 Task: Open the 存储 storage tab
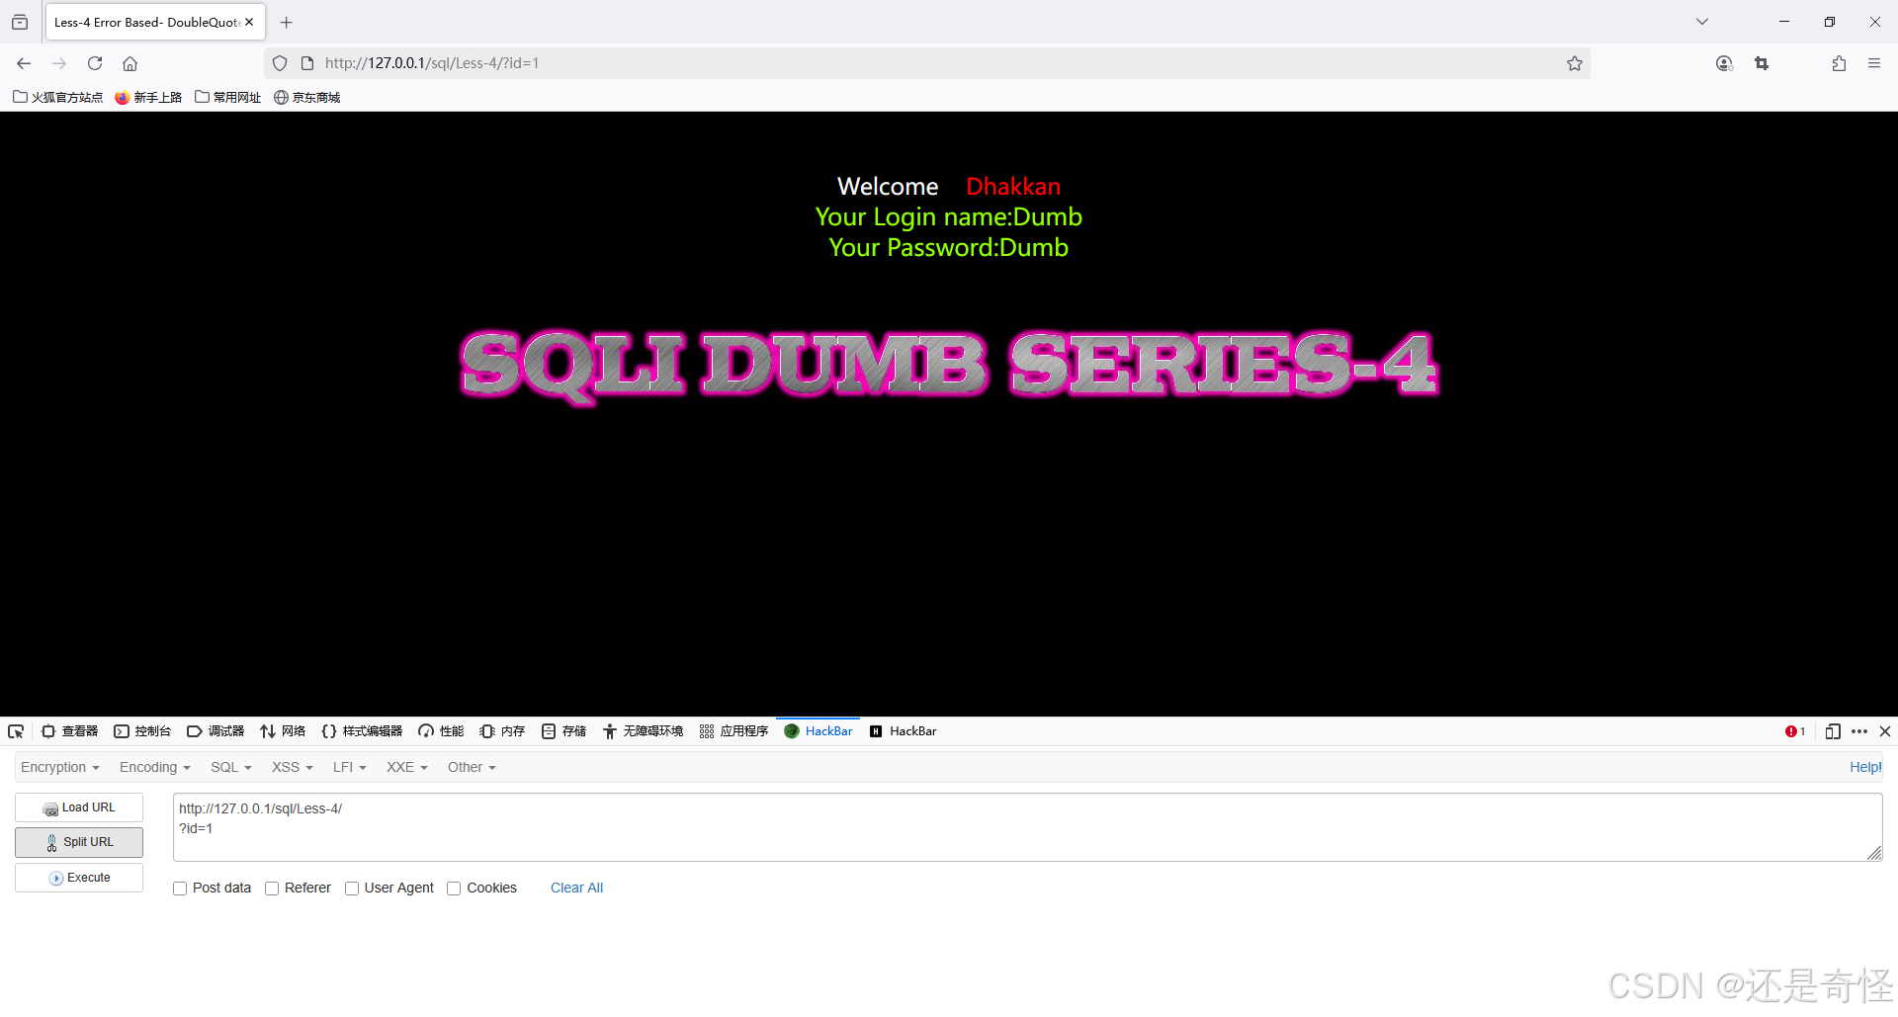(x=563, y=731)
